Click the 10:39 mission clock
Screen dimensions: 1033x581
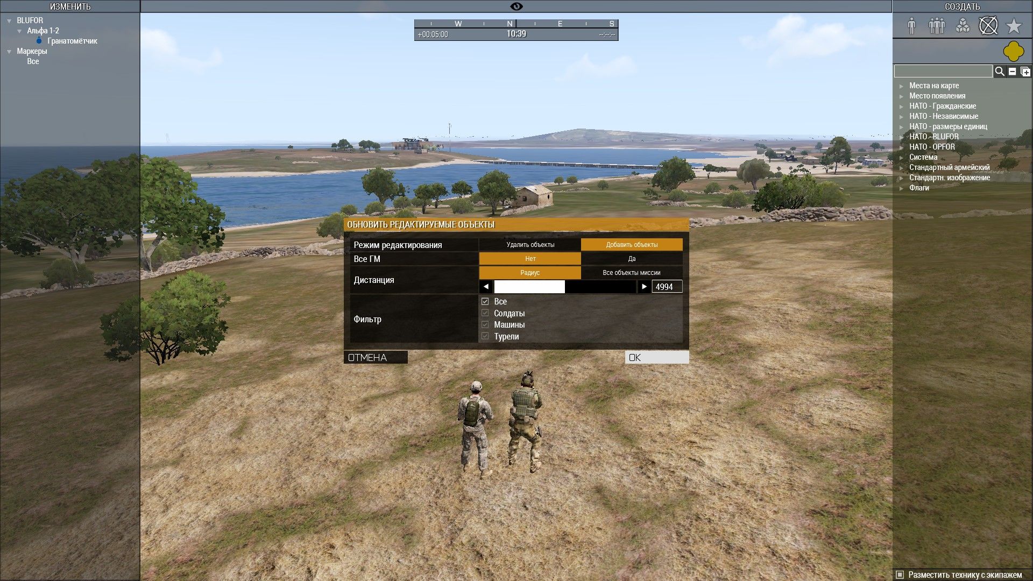[516, 34]
